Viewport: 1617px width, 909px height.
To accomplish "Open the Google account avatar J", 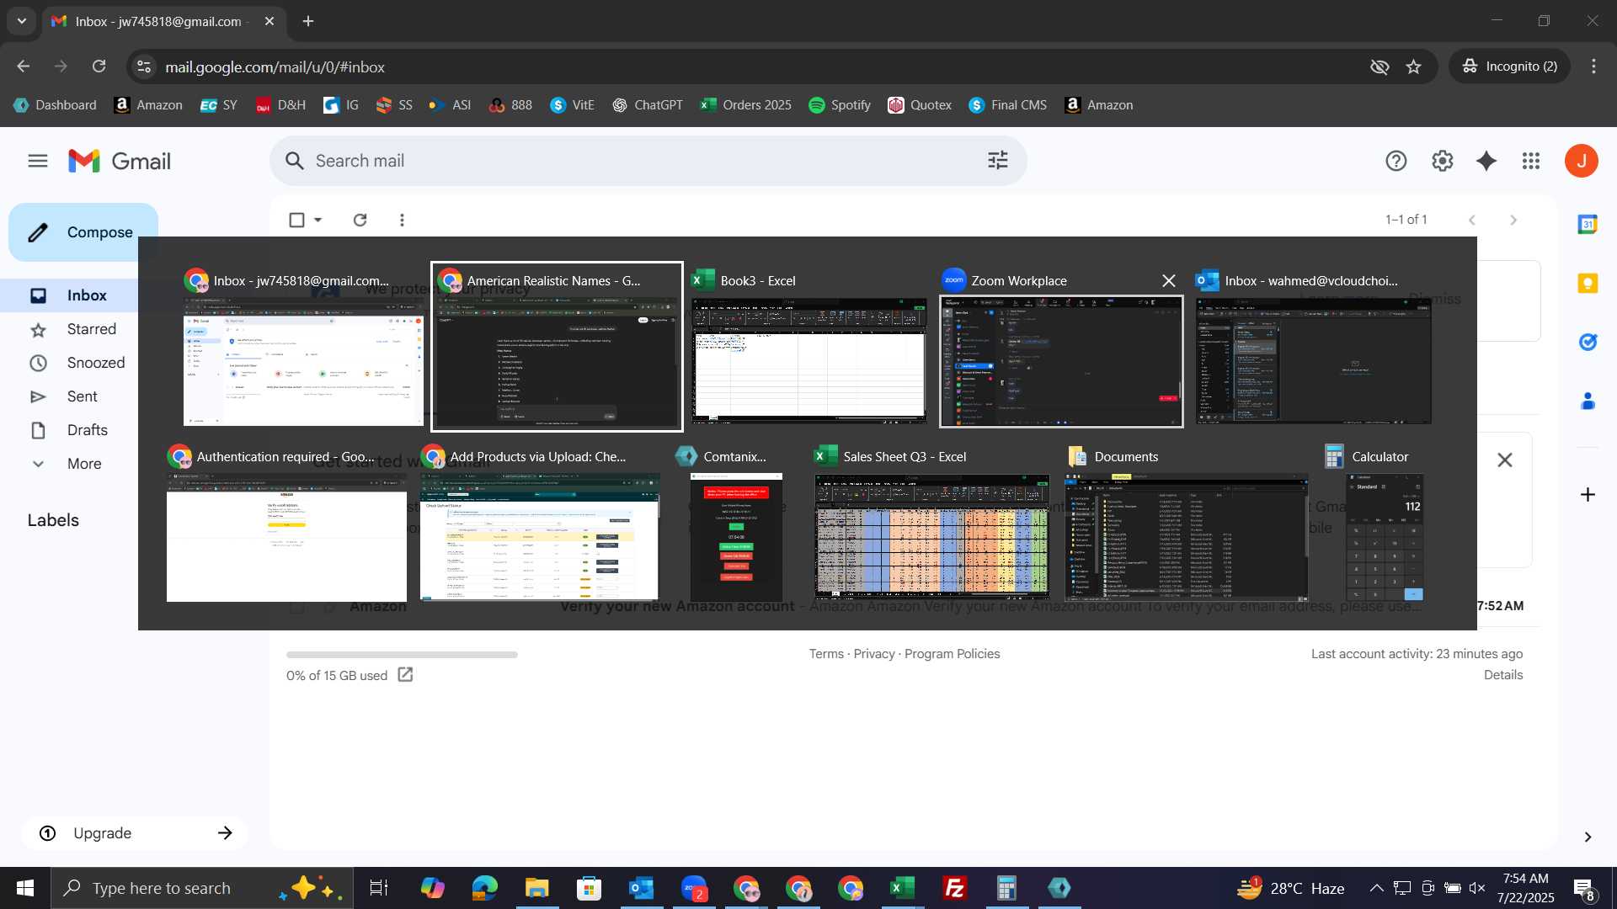I will [1582, 161].
